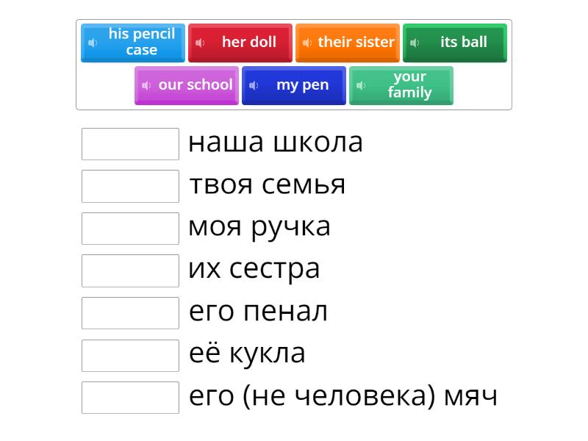This screenshot has width=588, height=441.
Task: Play audio for 'our school' tile
Action: pyautogui.click(x=146, y=85)
